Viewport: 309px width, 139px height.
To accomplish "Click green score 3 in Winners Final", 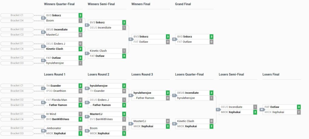I will click(168, 37).
